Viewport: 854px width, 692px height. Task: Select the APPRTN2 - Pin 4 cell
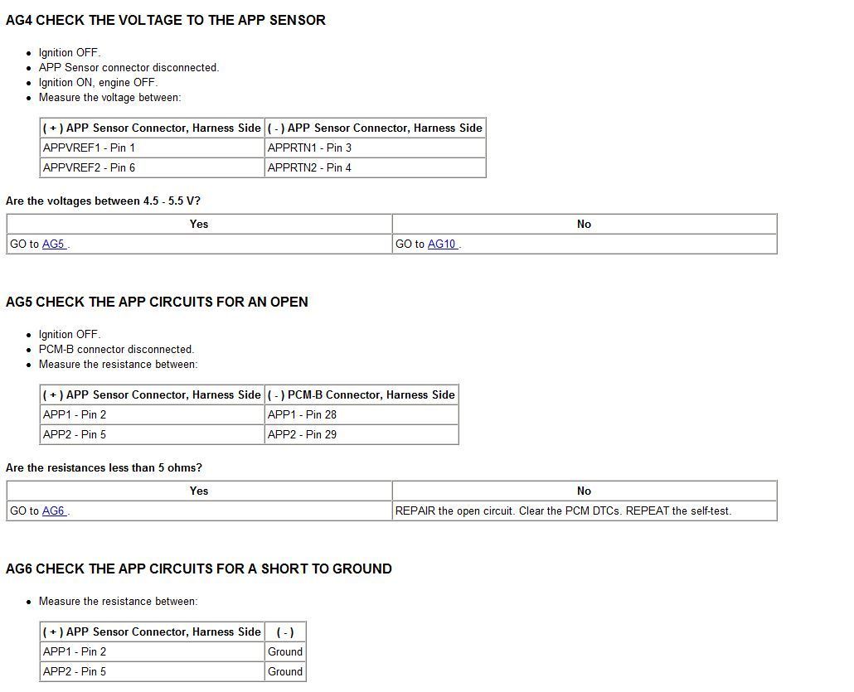(x=309, y=167)
